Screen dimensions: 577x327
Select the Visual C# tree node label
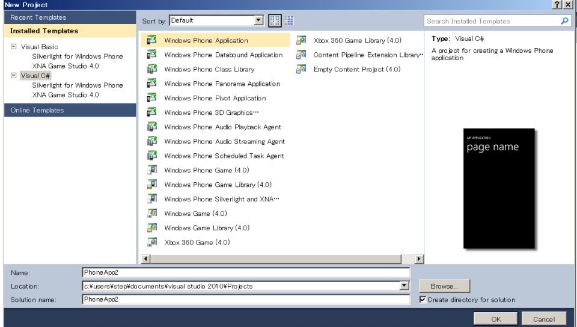[35, 75]
